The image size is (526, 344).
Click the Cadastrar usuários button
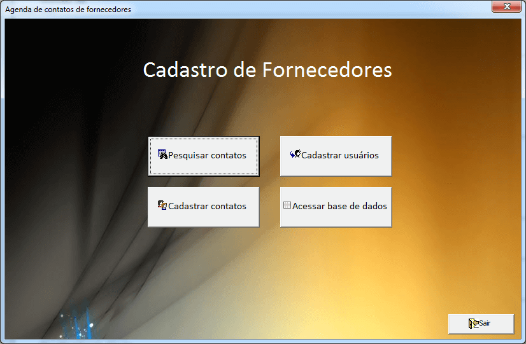point(336,156)
